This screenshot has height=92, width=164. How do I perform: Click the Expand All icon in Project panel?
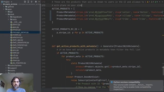click(x=28, y=2)
